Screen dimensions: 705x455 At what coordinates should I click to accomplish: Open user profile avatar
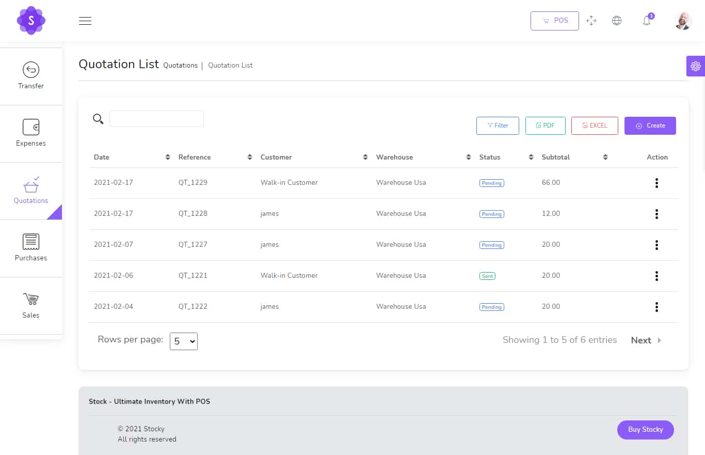coord(683,21)
